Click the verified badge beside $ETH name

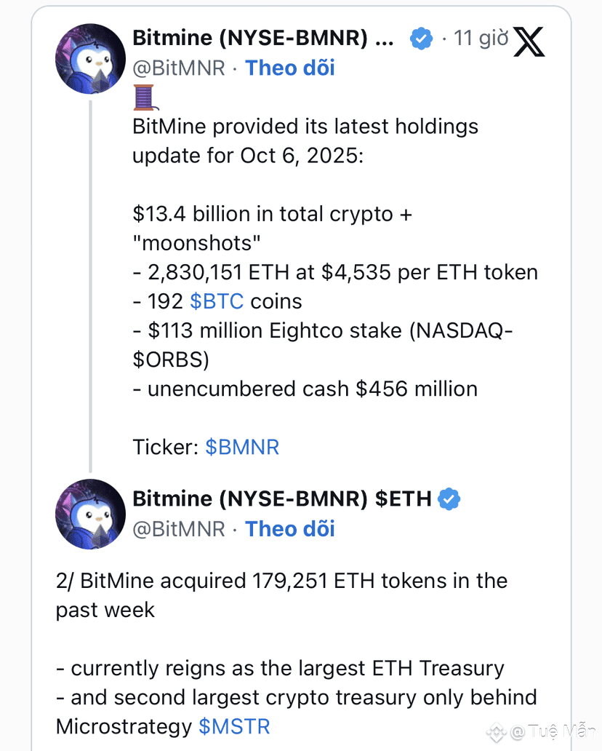449,498
